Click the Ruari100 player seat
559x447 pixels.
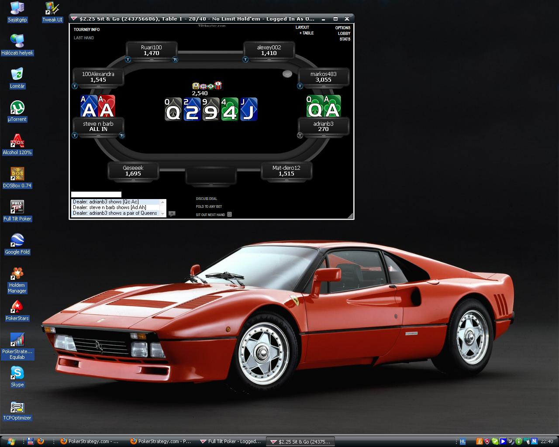coord(152,50)
